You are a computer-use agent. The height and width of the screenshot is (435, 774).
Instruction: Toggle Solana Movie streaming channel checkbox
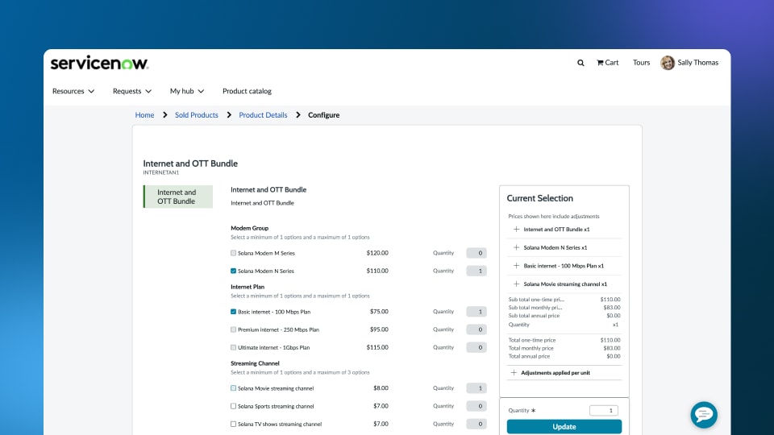tap(234, 388)
